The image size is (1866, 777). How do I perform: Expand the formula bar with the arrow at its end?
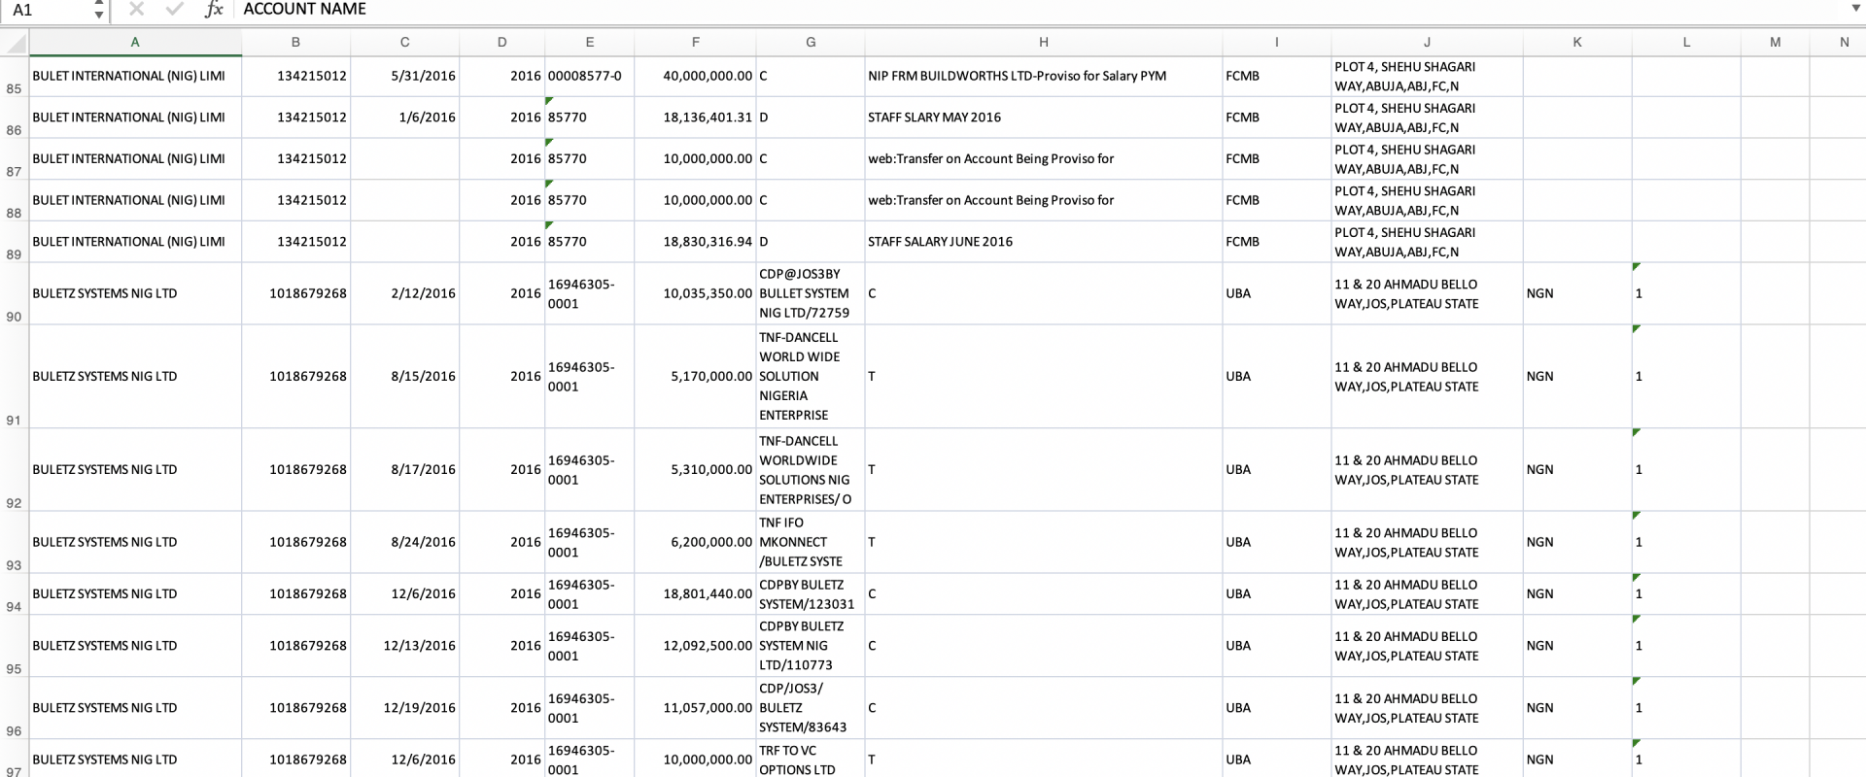tap(1856, 10)
